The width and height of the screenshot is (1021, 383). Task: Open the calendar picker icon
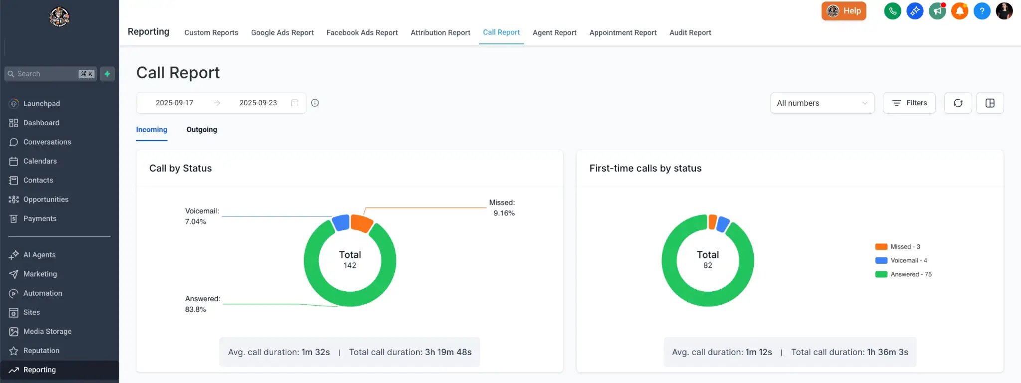coord(295,103)
